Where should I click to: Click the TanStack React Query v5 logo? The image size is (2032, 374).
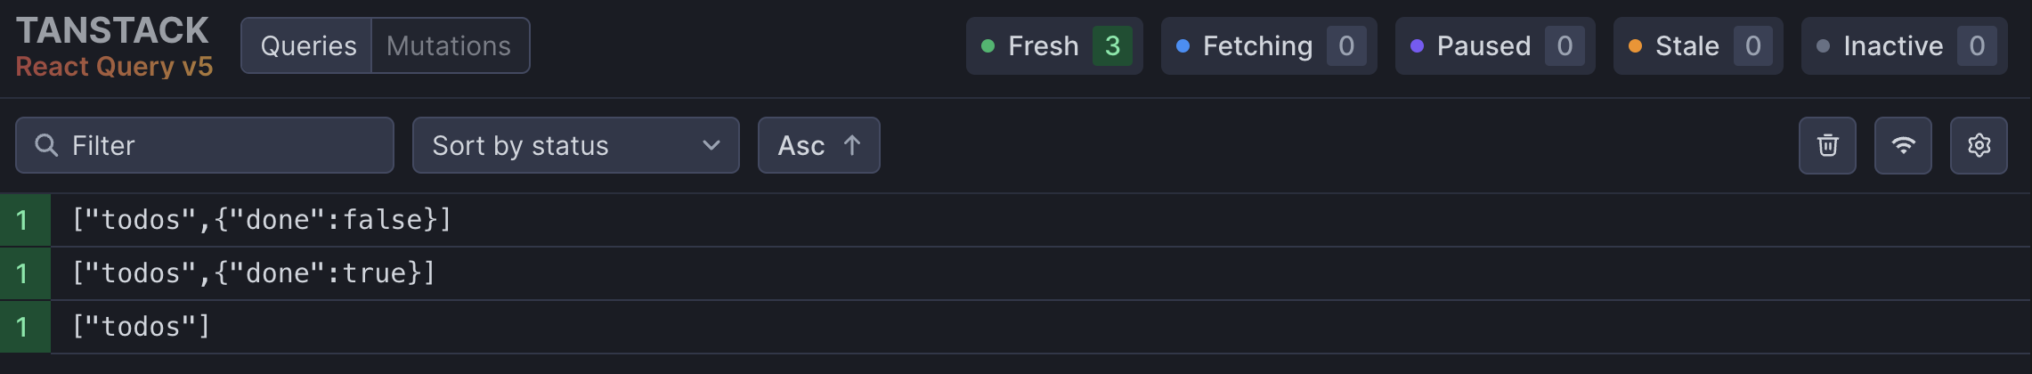click(x=114, y=46)
